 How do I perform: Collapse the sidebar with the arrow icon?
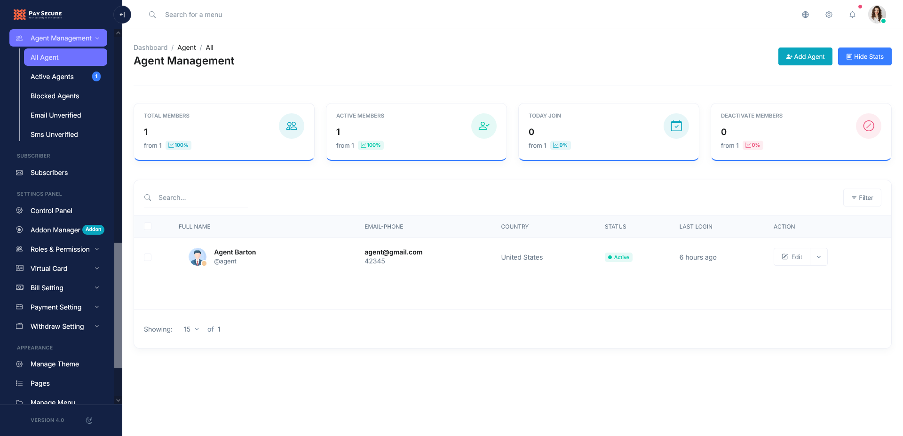point(122,15)
